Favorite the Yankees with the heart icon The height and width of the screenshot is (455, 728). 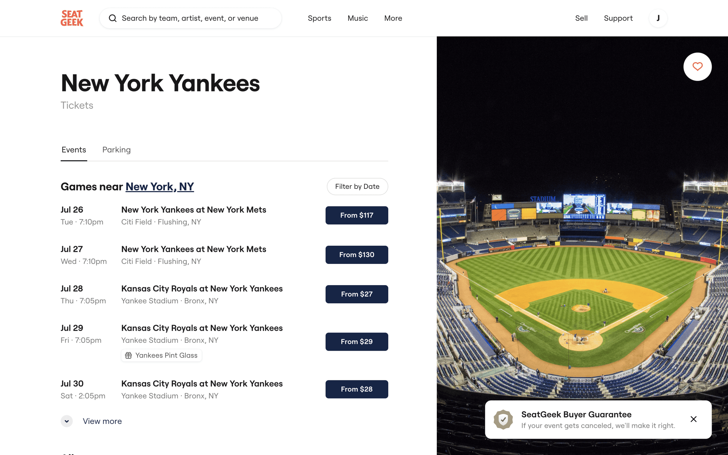(x=697, y=67)
